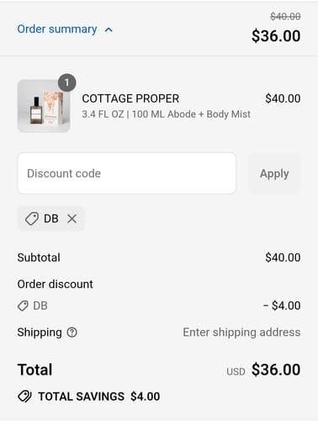
Task: Click the Total Savings tags icon
Action: pyautogui.click(x=24, y=397)
